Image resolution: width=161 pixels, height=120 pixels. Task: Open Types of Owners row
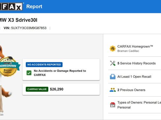click(x=135, y=105)
